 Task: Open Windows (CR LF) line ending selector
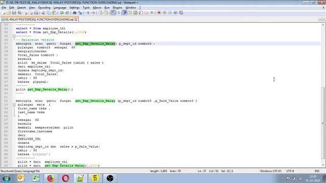click(x=270, y=171)
